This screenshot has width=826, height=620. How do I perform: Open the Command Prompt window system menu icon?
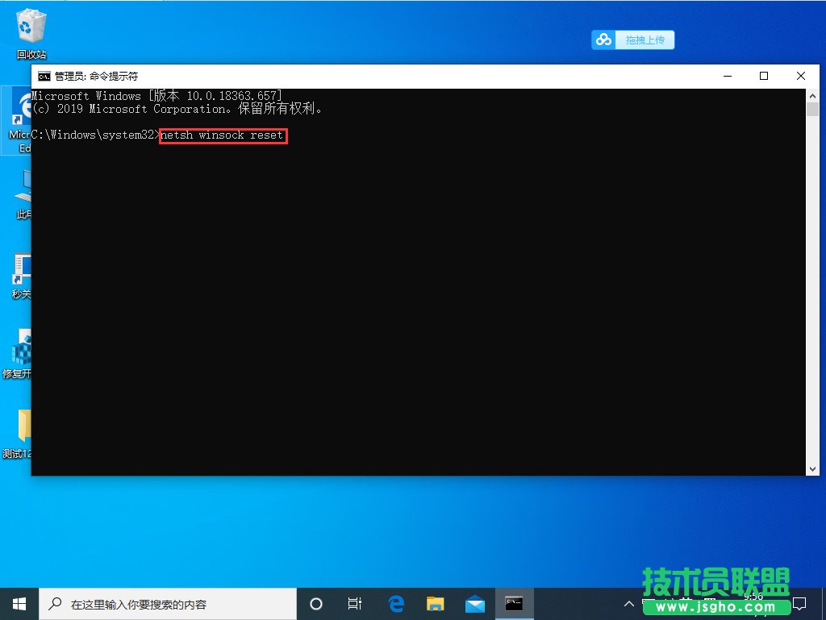click(x=45, y=76)
